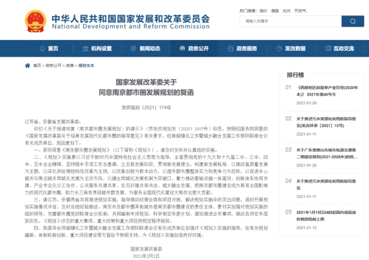Open ranking item 05 about 成品油价格
This screenshot has height=260, width=369.
pos(326,216)
